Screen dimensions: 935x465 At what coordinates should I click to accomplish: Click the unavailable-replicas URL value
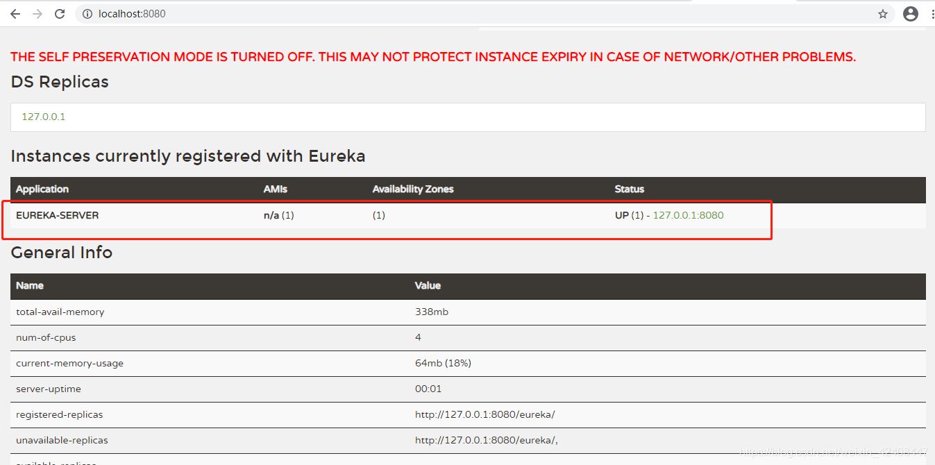click(x=486, y=440)
